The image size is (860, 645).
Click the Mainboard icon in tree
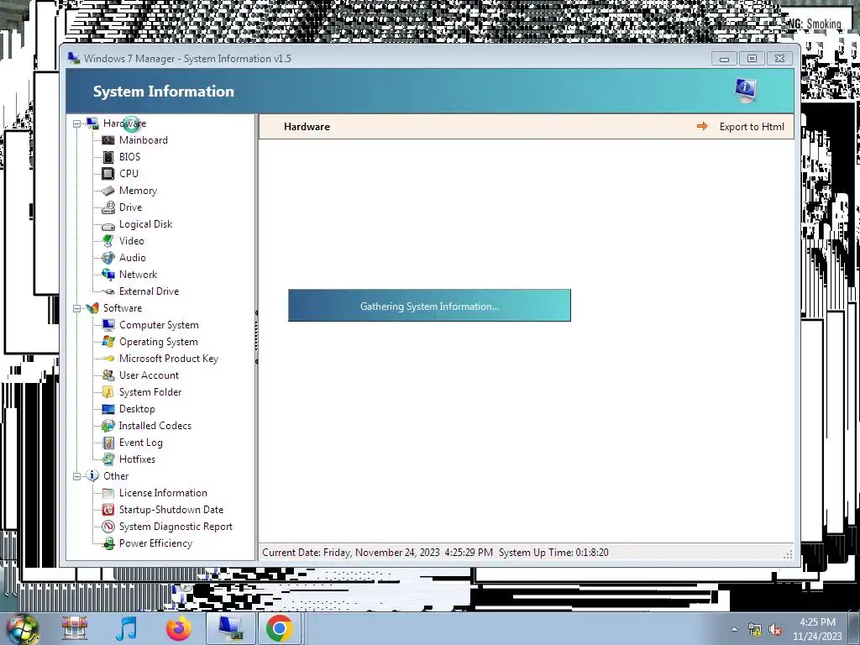point(108,140)
